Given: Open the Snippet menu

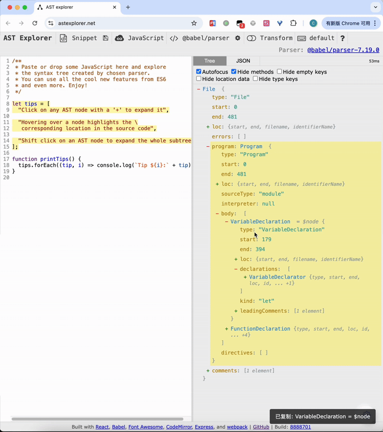Looking at the screenshot, I should pyautogui.click(x=84, y=38).
